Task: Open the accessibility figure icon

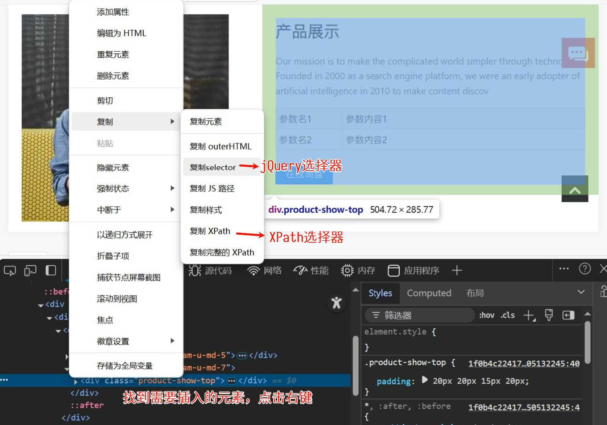Action: tap(336, 303)
